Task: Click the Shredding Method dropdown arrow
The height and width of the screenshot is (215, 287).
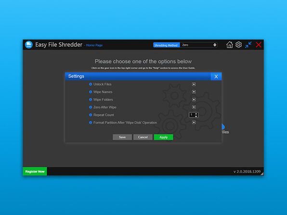Action: [x=215, y=45]
